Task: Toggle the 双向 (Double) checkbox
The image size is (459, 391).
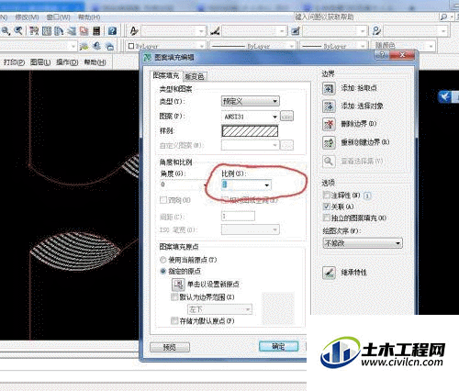Action: 163,200
